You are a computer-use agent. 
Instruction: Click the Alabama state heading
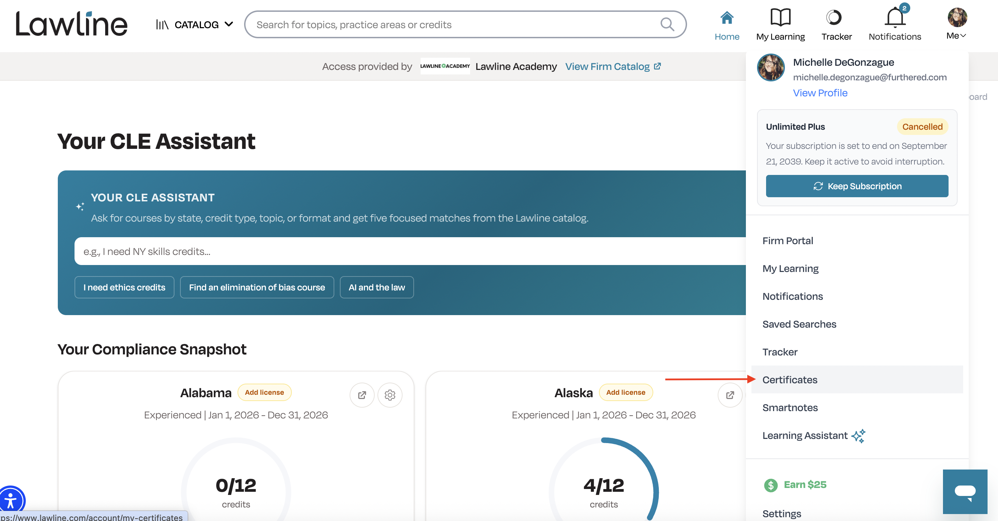point(206,393)
